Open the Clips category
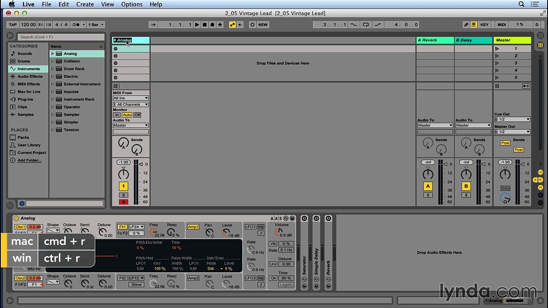 [22, 107]
